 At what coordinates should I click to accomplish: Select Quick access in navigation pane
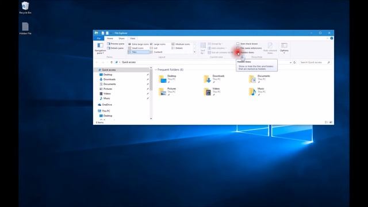click(x=121, y=70)
